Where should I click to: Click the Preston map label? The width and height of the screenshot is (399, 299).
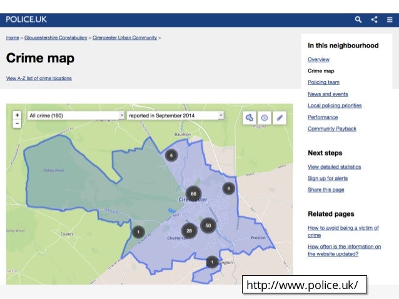tap(258, 238)
